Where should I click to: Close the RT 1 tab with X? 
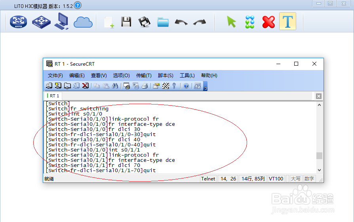[318, 96]
